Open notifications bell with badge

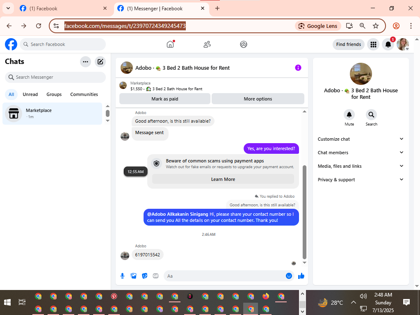[388, 44]
